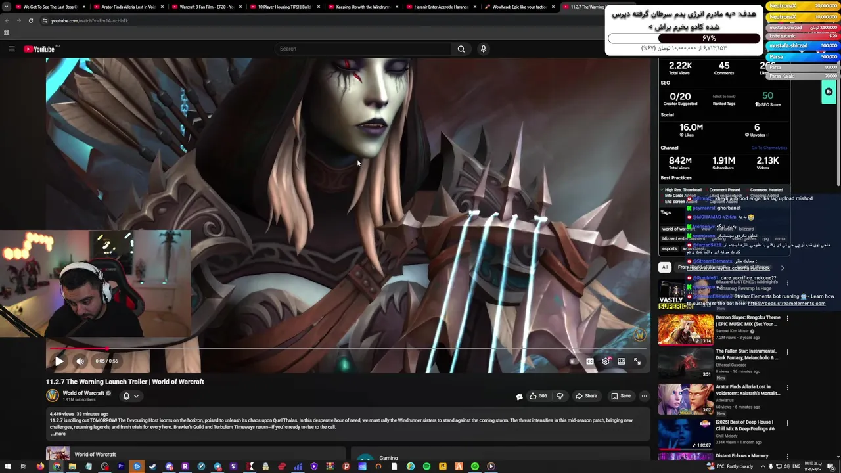The height and width of the screenshot is (473, 841).
Task: Go back in browser history
Action: (x=7, y=20)
